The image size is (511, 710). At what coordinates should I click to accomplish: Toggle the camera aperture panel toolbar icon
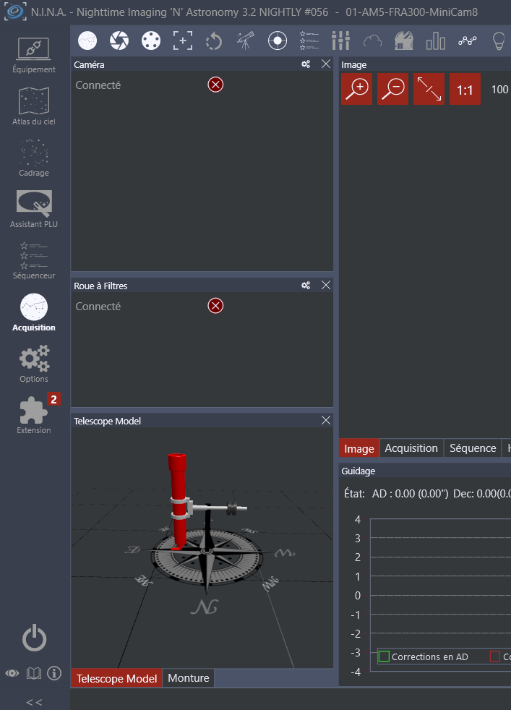pos(119,40)
